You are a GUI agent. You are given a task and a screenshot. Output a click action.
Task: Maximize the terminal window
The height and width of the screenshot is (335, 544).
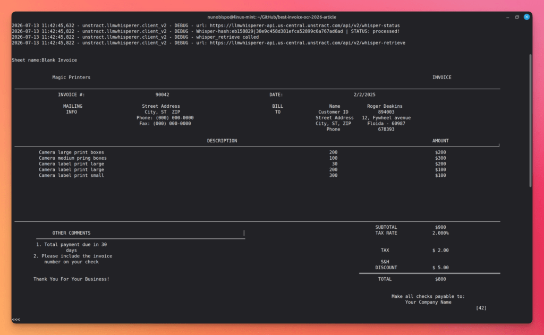tap(517, 17)
